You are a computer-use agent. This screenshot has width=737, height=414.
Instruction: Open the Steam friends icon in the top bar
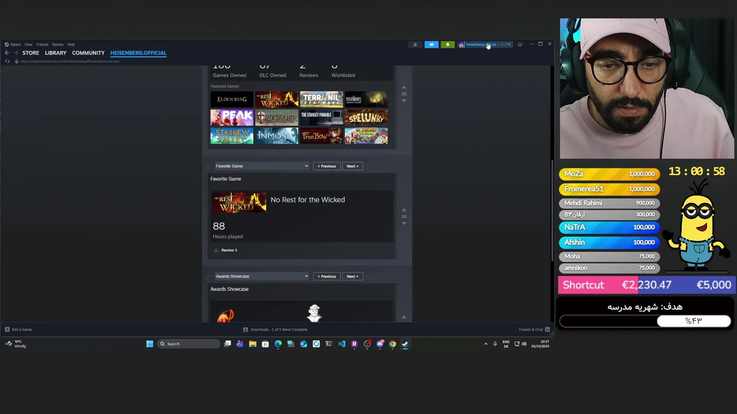415,44
